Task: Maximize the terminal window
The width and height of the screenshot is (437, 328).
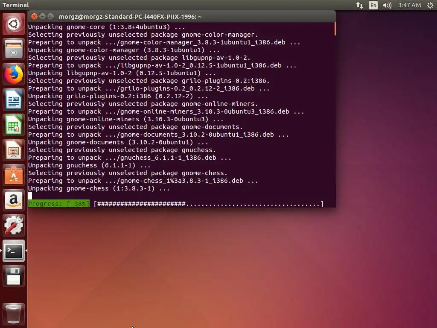Action: pos(50,17)
